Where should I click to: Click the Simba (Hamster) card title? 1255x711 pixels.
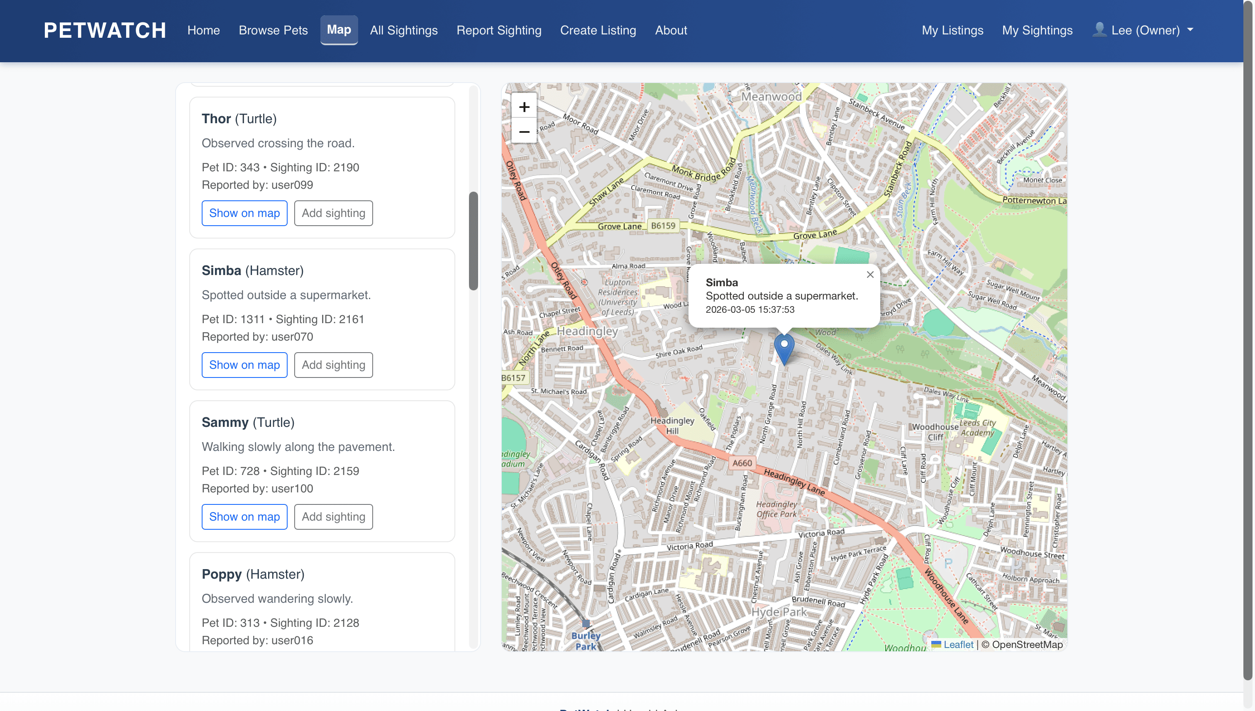pyautogui.click(x=253, y=270)
